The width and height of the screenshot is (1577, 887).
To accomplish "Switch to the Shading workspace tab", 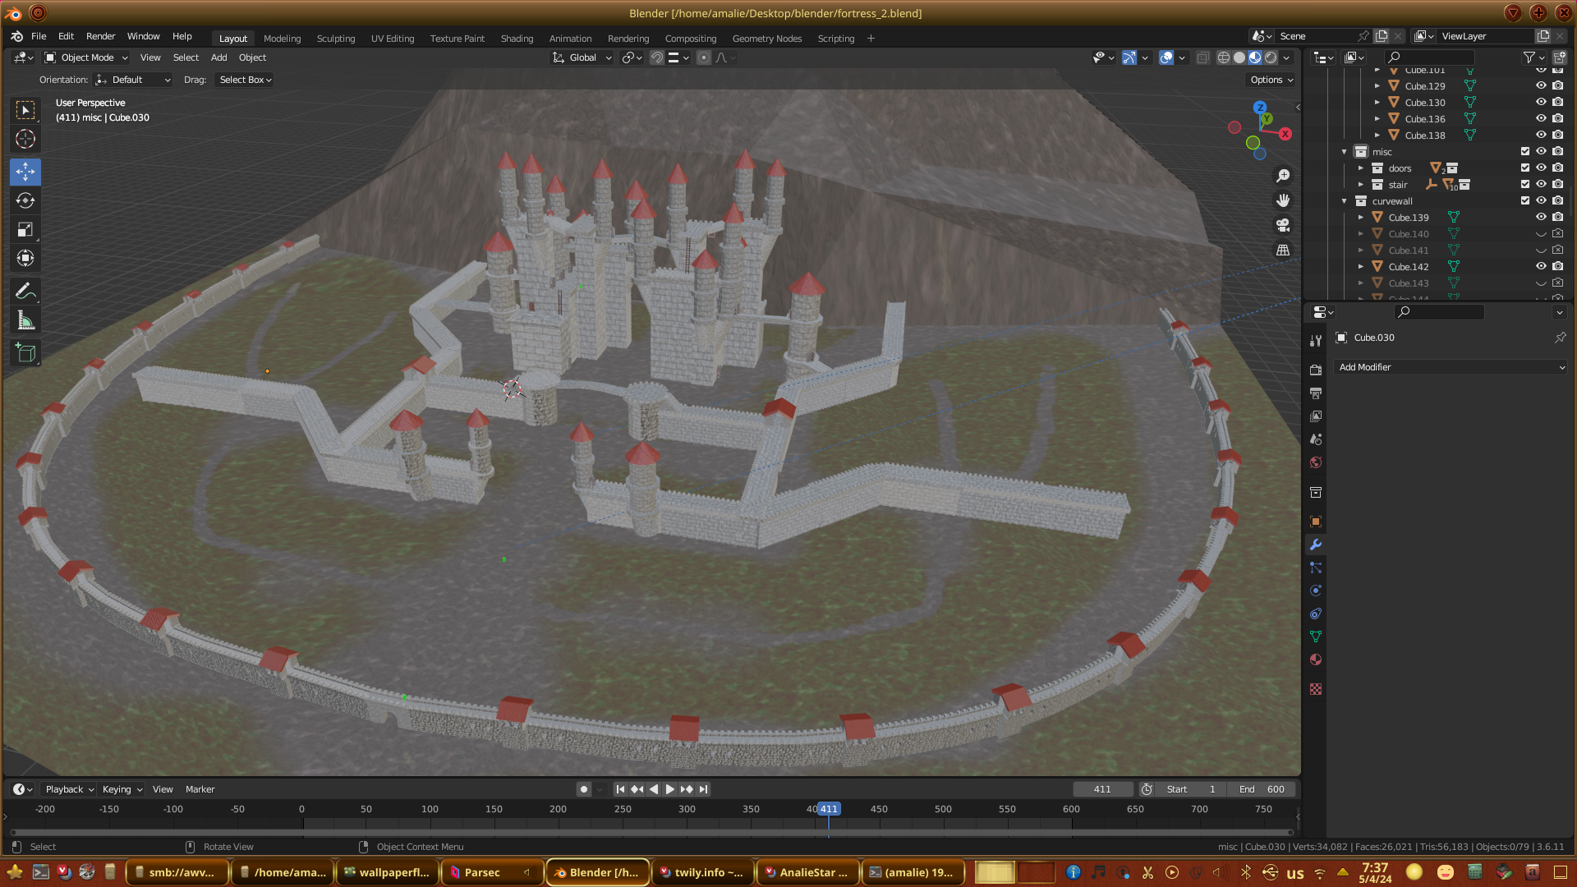I will (x=517, y=39).
